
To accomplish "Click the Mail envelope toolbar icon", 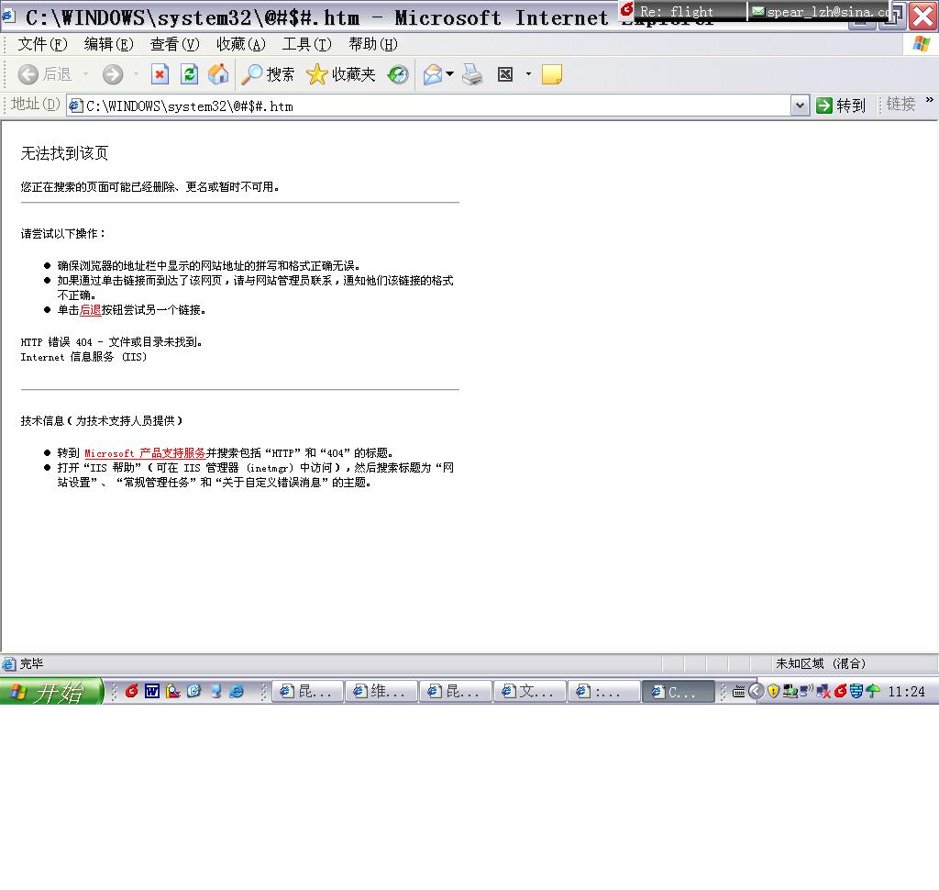I will coord(433,74).
